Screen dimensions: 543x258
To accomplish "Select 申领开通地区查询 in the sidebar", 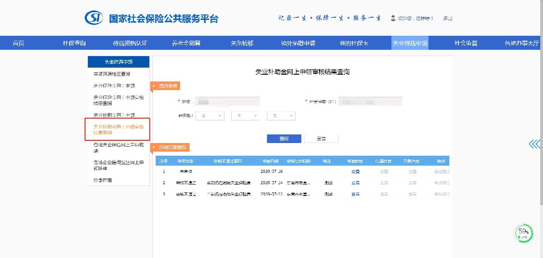I will (x=112, y=74).
